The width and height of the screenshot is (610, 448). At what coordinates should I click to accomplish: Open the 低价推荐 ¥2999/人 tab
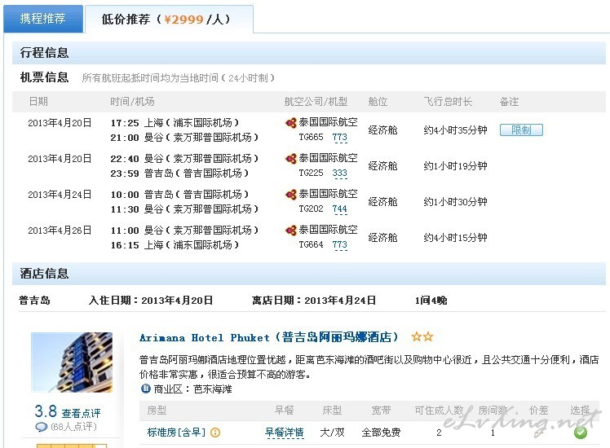169,19
